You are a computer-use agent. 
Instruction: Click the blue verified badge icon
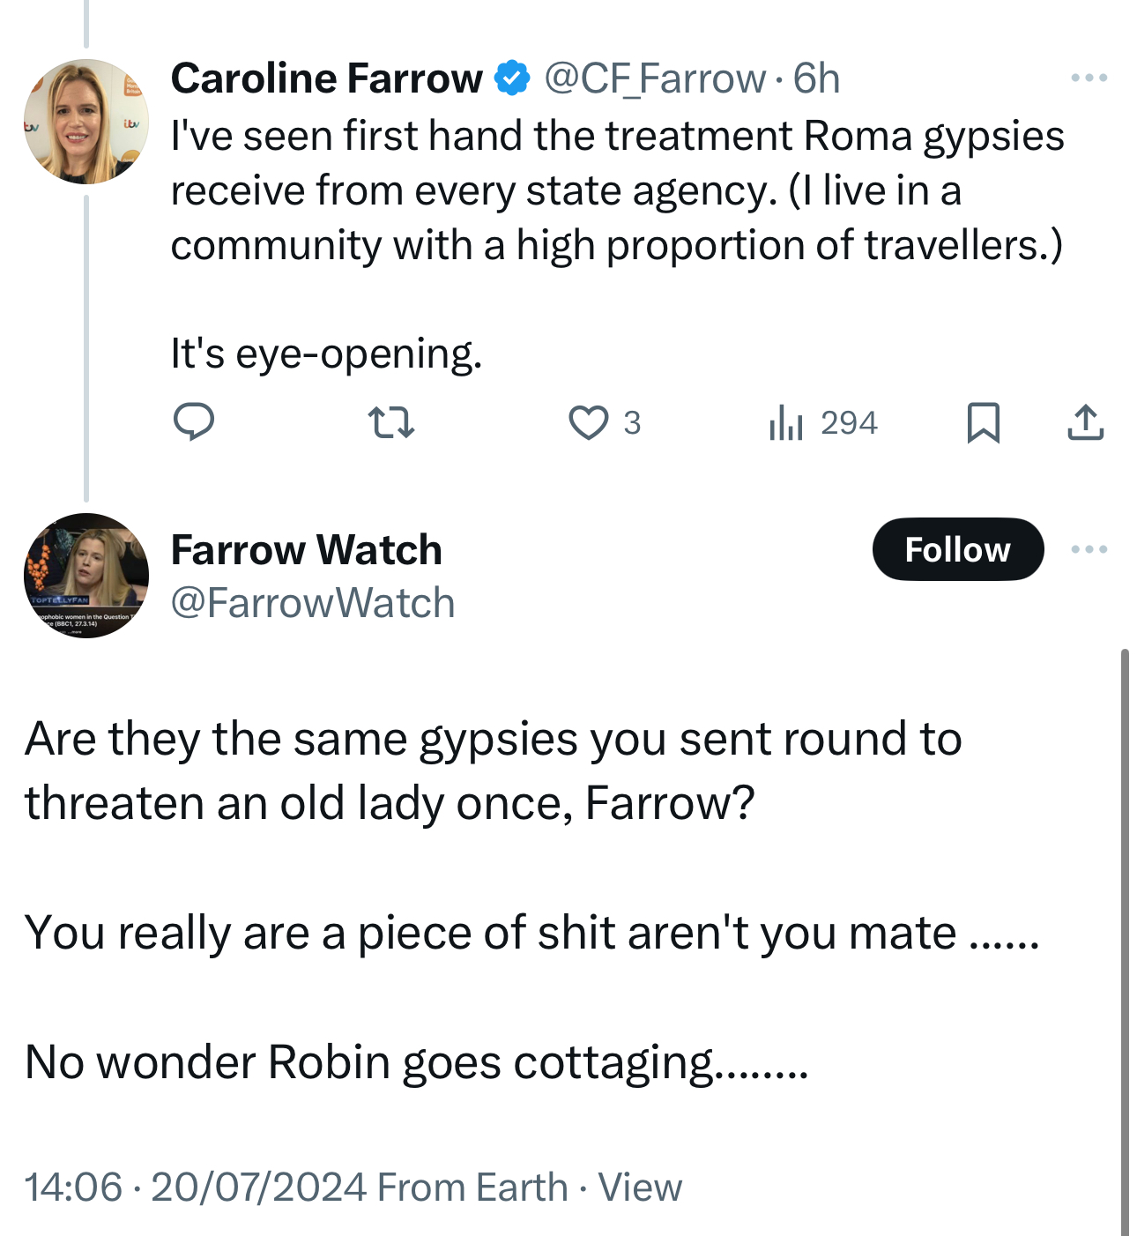click(x=512, y=78)
